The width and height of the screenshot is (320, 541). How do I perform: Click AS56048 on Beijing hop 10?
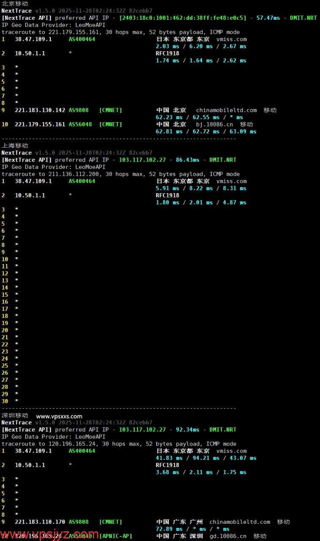coord(80,124)
